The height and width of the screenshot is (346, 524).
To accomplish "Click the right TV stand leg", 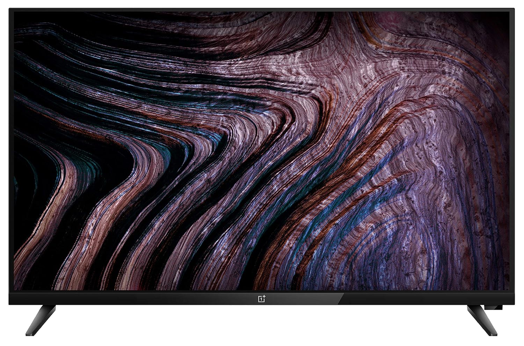I will 482,319.
